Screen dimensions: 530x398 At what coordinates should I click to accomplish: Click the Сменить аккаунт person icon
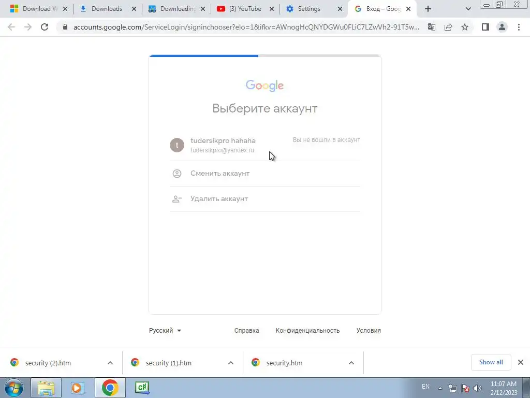177,174
